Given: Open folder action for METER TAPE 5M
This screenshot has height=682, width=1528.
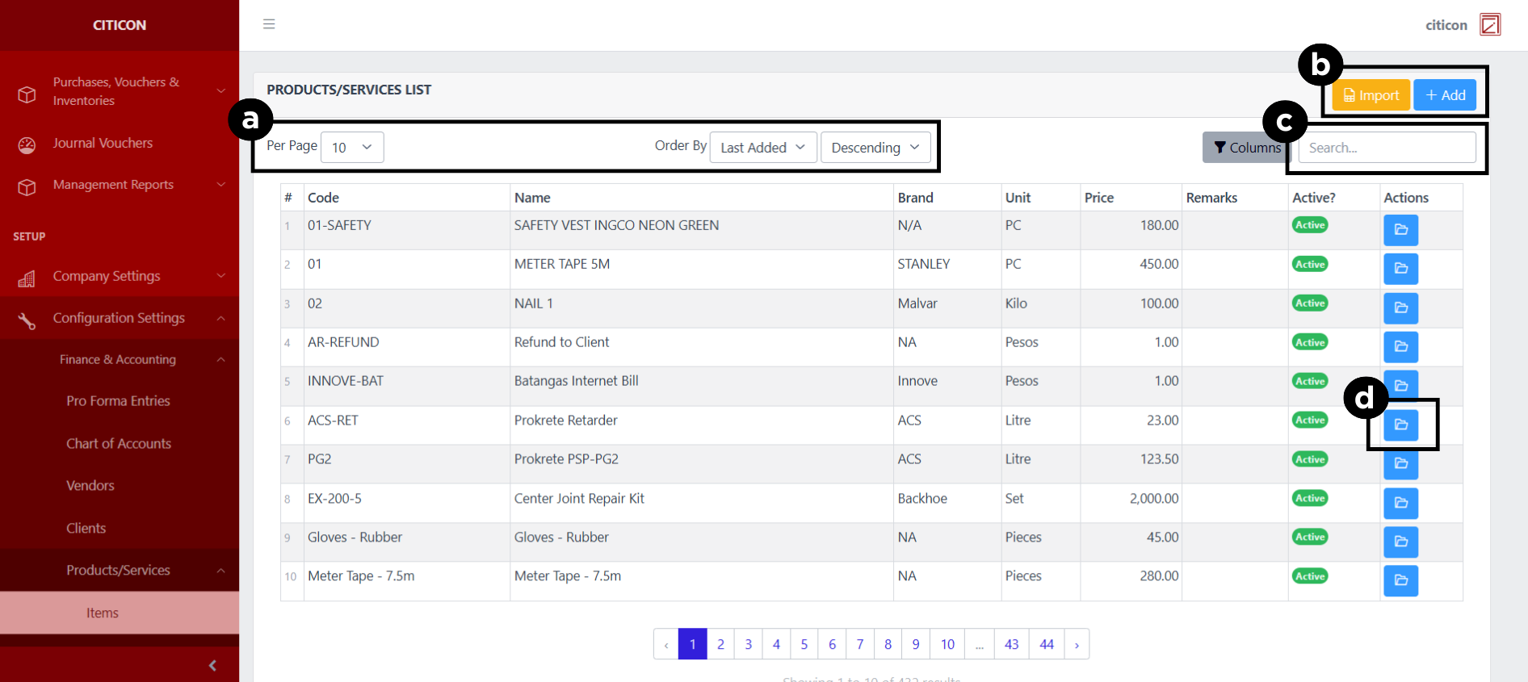Looking at the screenshot, I should (1400, 269).
